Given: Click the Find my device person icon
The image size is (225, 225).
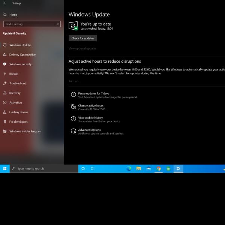Looking at the screenshot, I should pos(5,112).
